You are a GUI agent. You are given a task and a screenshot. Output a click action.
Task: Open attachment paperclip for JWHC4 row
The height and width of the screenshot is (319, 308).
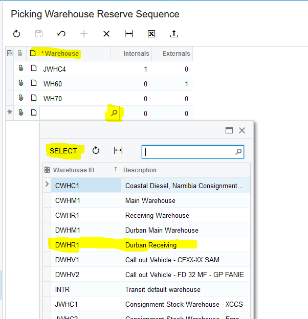20,69
